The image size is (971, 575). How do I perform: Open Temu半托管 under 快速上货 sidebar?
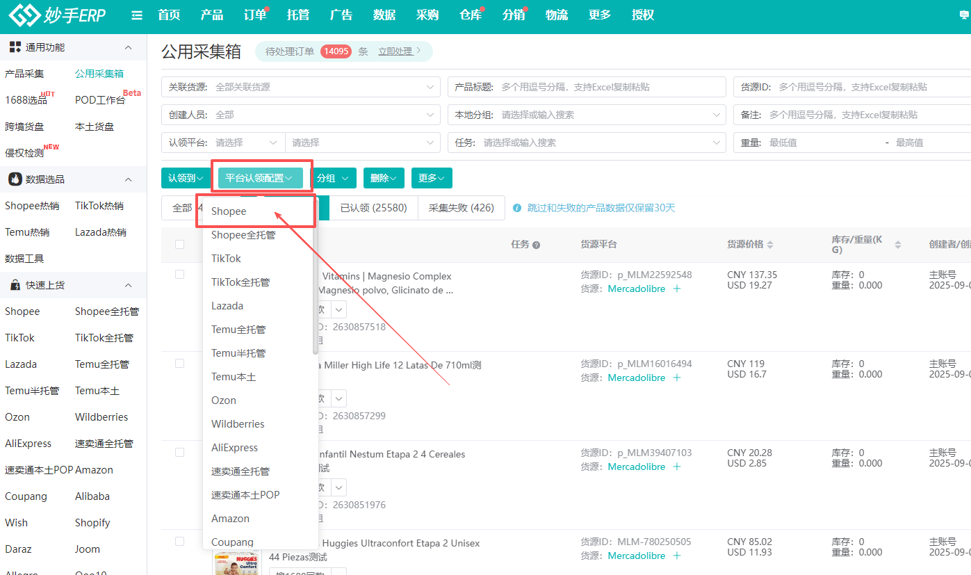(x=32, y=391)
